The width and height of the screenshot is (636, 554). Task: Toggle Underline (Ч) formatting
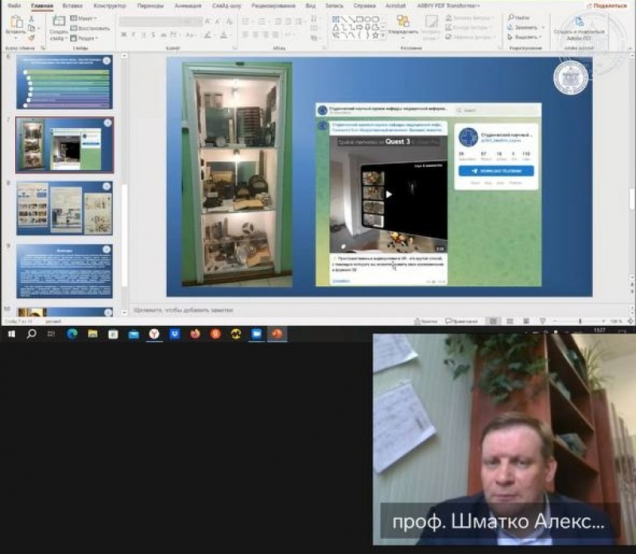[143, 35]
